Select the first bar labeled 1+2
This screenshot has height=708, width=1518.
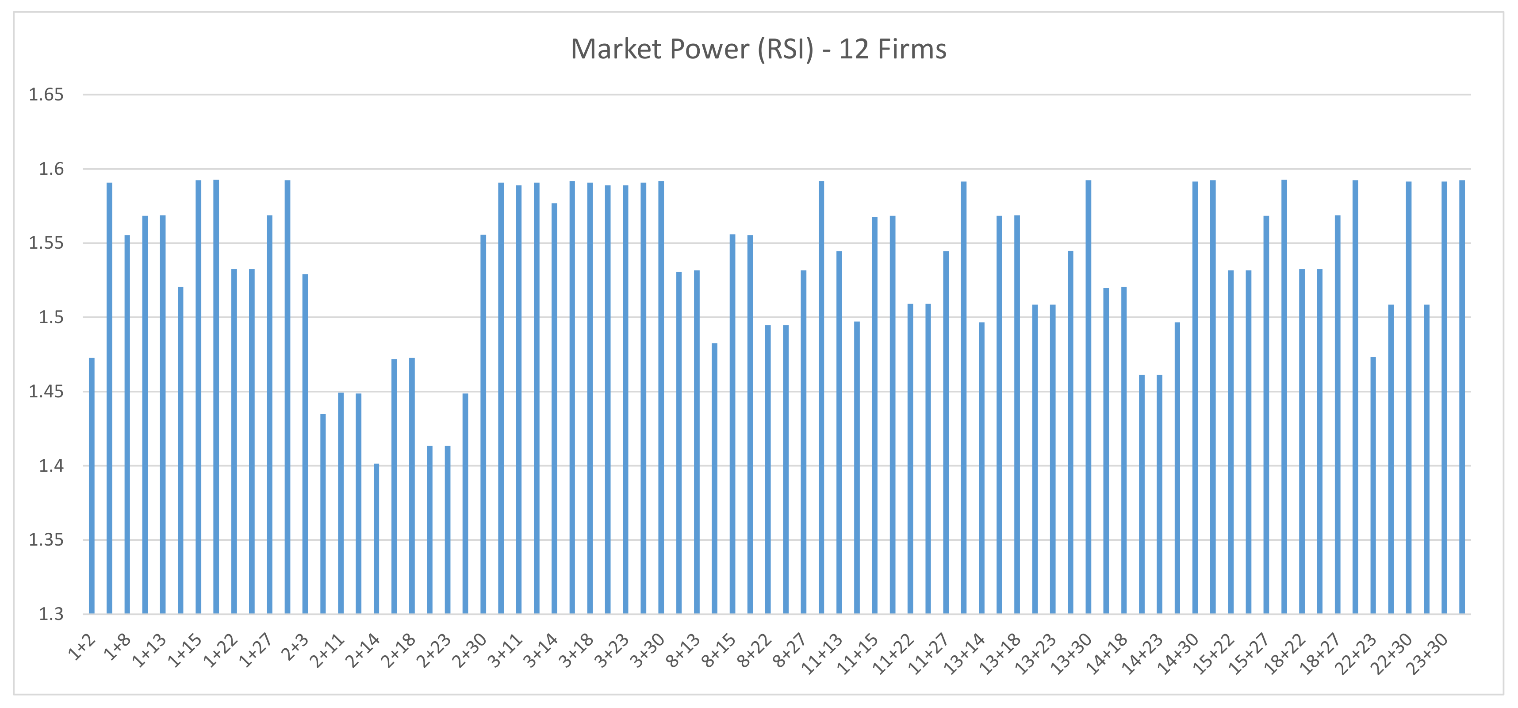[x=92, y=486]
